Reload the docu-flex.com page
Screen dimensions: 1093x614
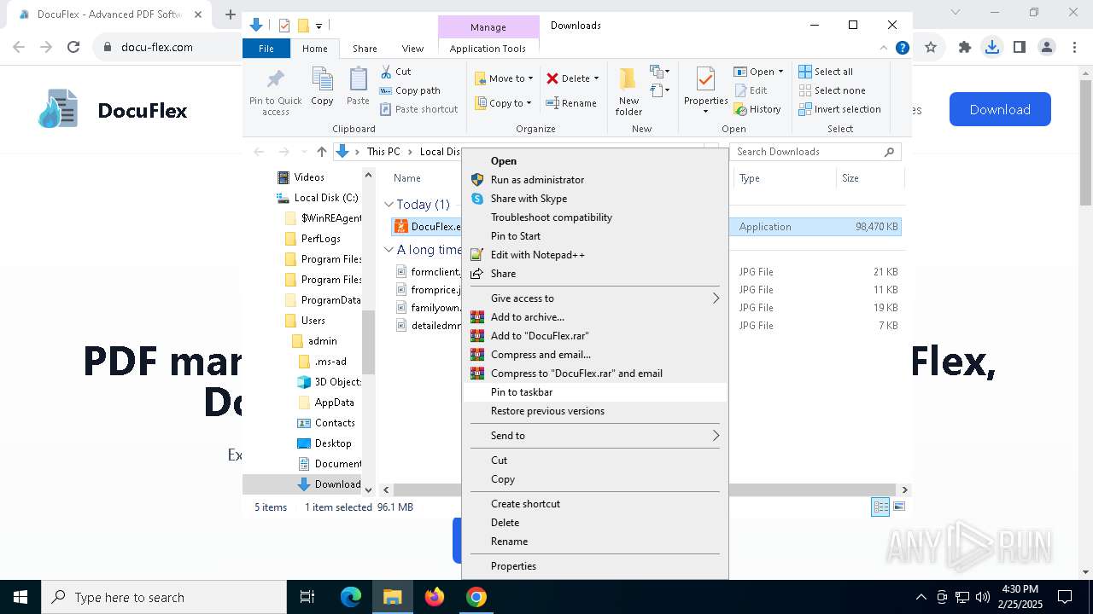point(73,48)
